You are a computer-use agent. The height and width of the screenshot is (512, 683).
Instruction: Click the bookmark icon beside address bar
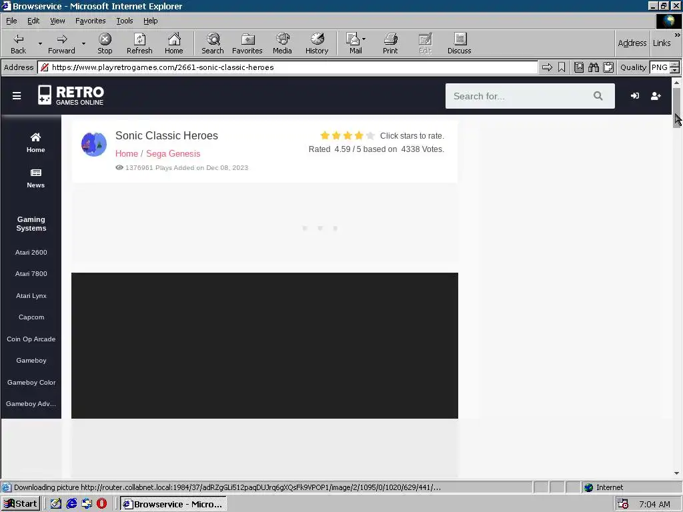click(x=562, y=67)
